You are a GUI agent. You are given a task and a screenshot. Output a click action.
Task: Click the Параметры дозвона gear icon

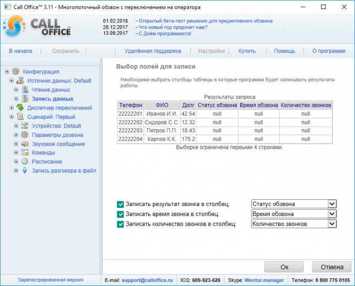(x=25, y=135)
